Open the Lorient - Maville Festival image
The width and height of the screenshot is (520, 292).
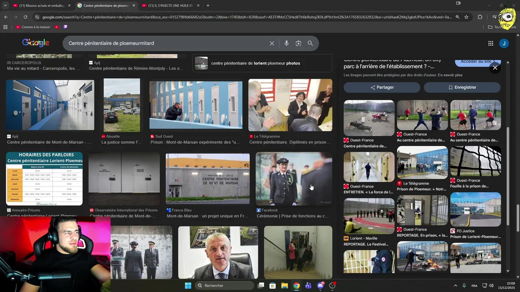[369, 216]
